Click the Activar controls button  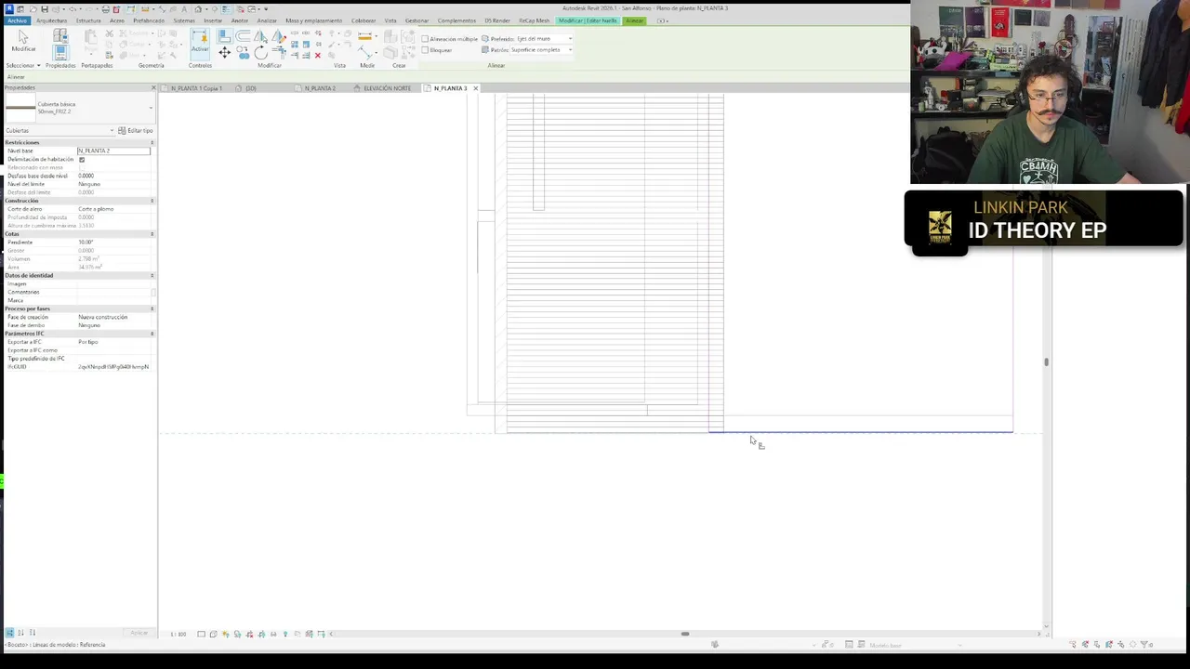click(x=200, y=44)
